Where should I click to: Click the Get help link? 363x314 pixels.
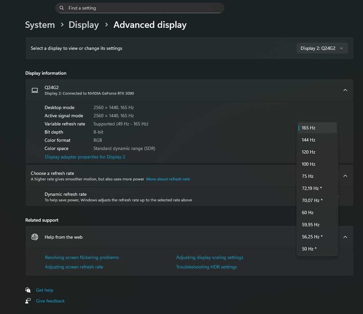click(x=45, y=290)
